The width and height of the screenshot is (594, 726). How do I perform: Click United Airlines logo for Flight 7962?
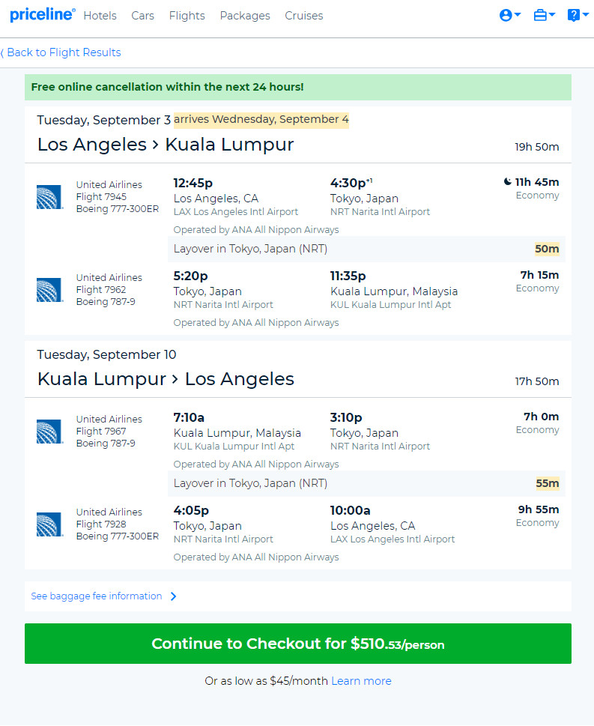pos(49,290)
